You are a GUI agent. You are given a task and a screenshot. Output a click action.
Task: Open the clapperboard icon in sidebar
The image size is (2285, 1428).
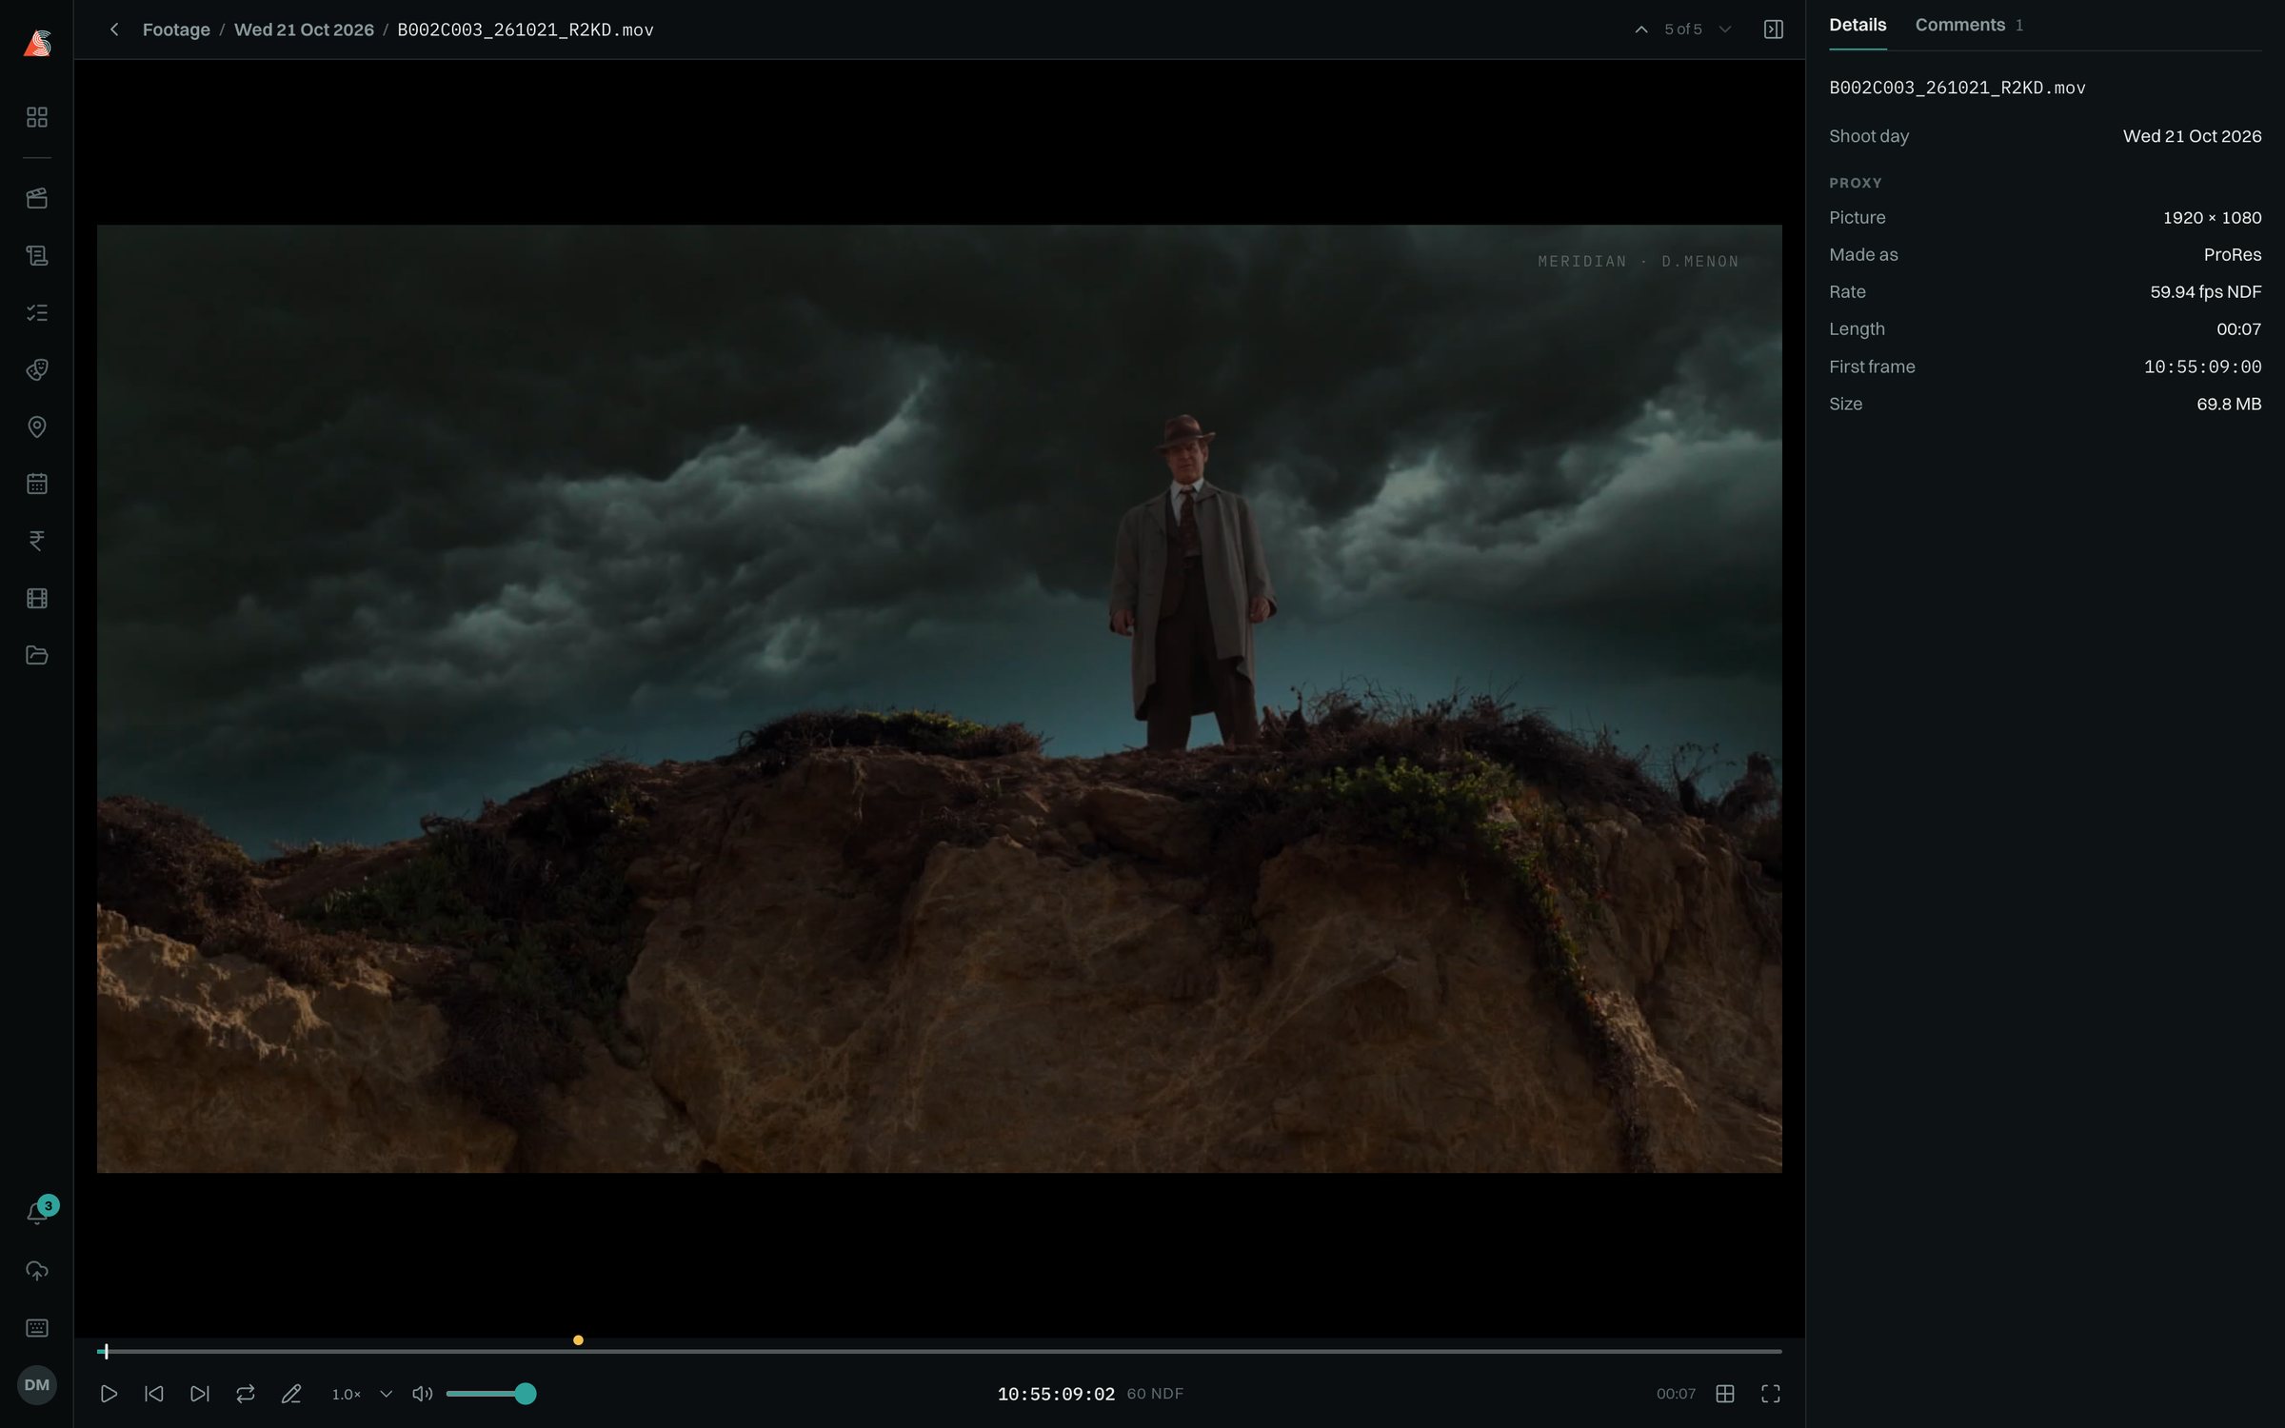tap(36, 198)
